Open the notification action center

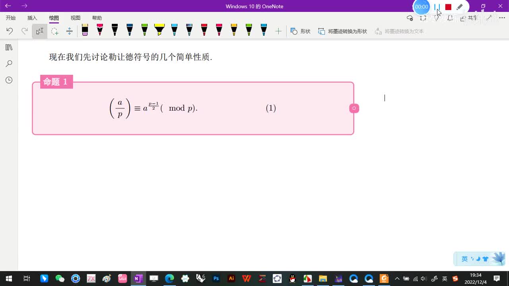497,278
